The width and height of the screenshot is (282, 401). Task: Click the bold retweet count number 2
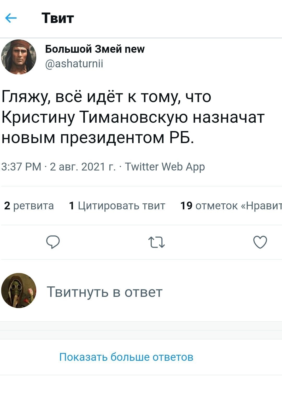click(7, 206)
